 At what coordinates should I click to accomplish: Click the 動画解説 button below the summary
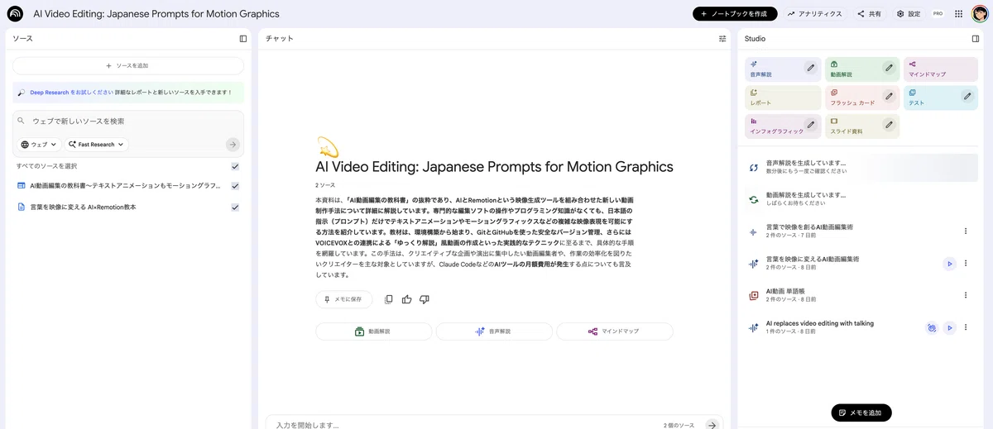click(373, 331)
